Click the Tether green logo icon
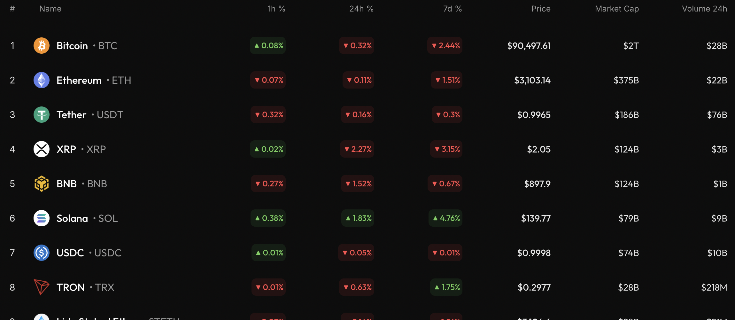 (x=42, y=115)
